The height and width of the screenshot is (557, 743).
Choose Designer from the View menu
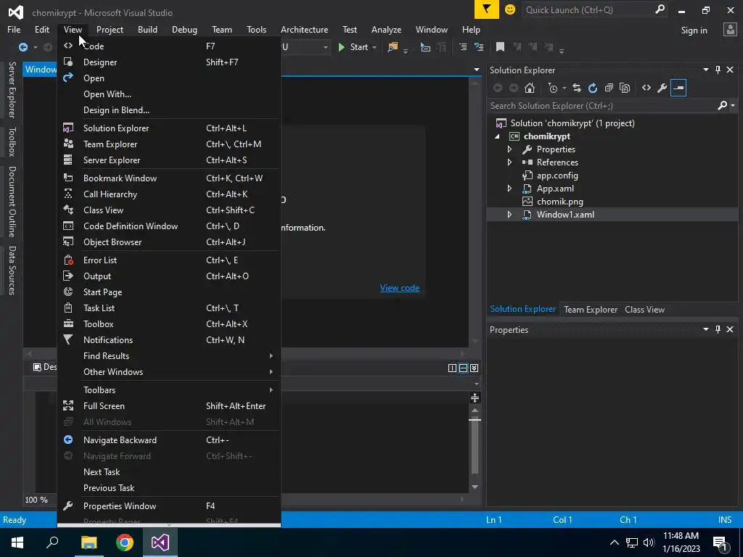pos(168,62)
